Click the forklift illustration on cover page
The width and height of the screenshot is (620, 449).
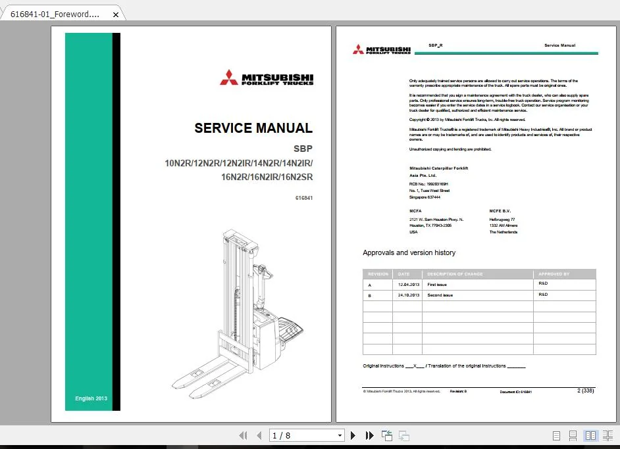238,313
